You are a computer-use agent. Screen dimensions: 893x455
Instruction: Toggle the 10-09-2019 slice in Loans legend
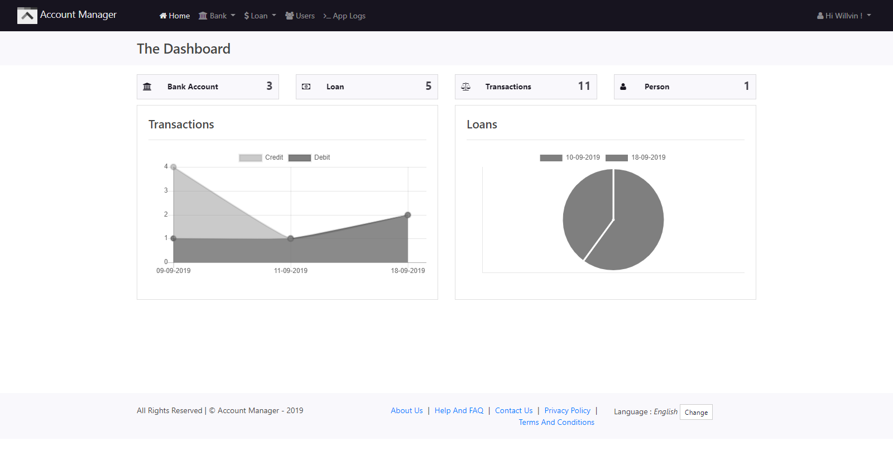click(x=570, y=157)
